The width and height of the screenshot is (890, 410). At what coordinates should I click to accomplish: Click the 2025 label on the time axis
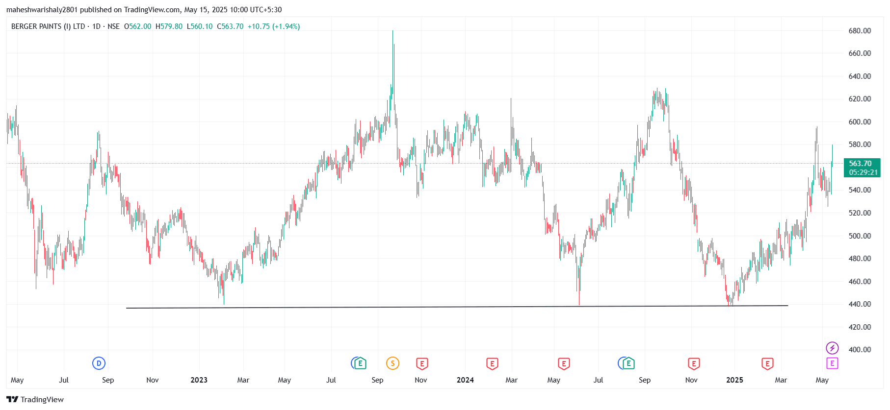[x=734, y=380]
